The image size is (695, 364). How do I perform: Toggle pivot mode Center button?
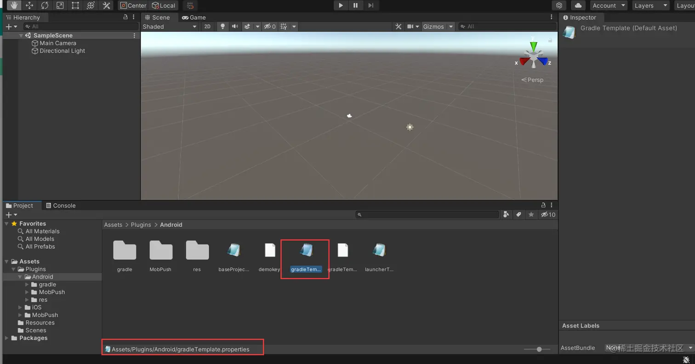point(133,6)
